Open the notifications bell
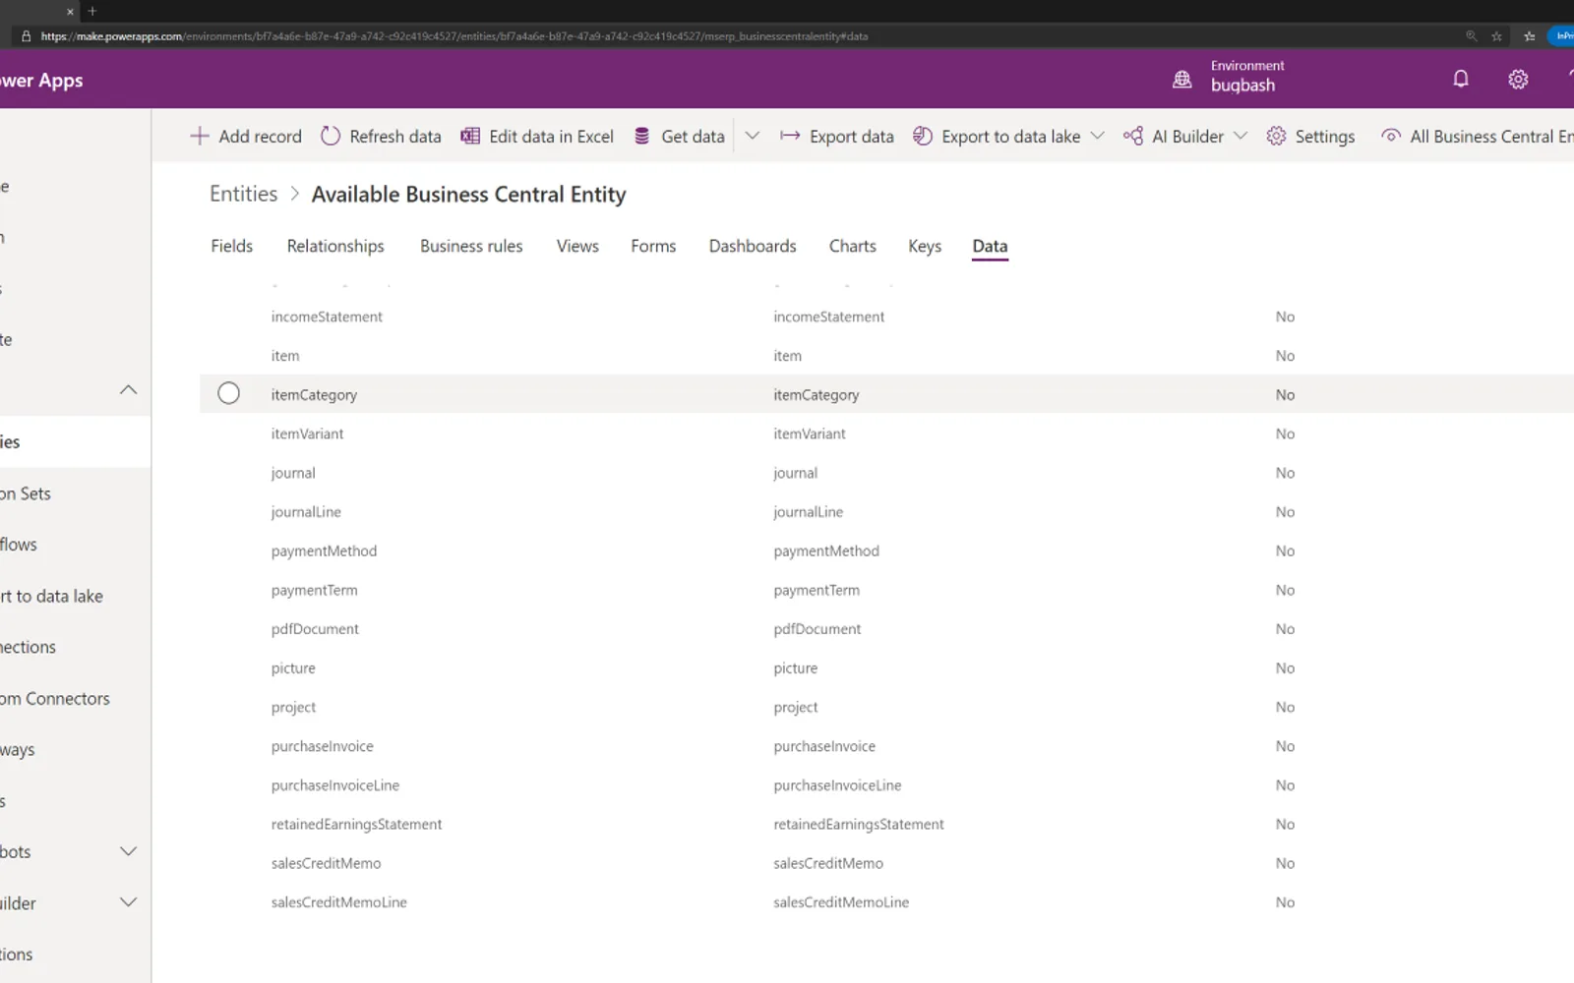This screenshot has width=1574, height=983. pos(1461,79)
